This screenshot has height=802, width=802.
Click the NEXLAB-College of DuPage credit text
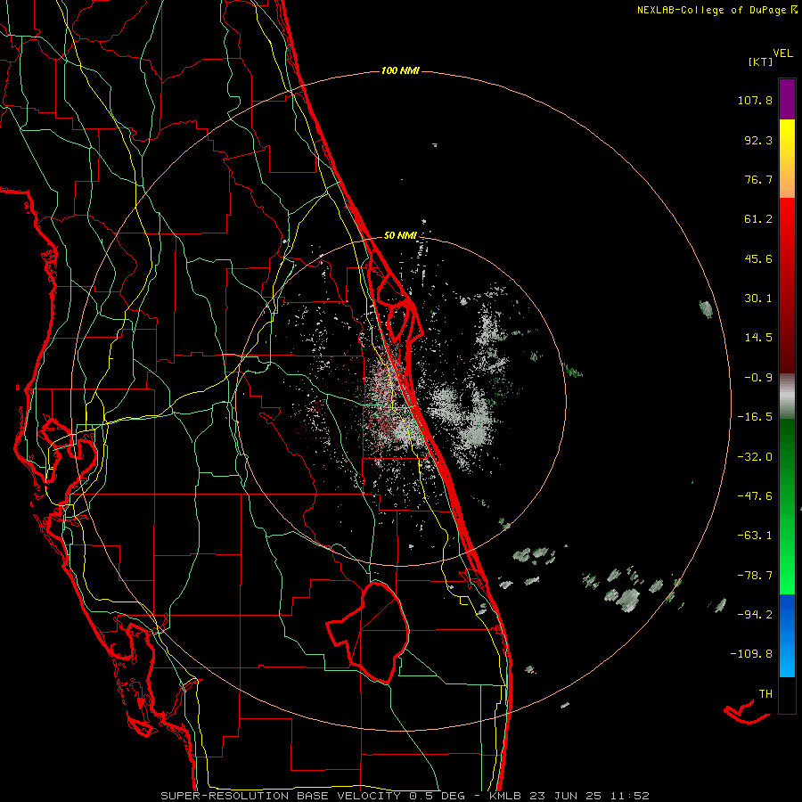point(711,10)
